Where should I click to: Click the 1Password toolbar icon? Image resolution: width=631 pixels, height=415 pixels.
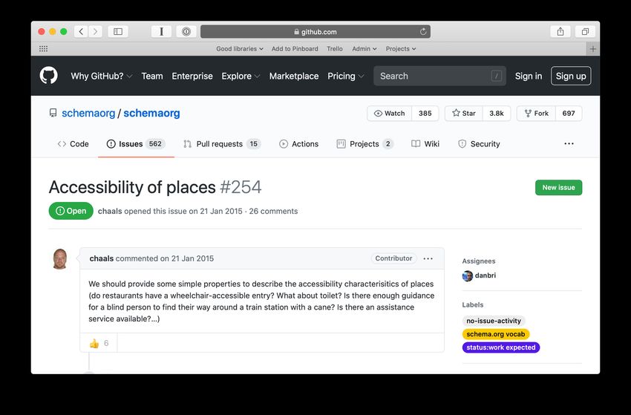coord(186,31)
